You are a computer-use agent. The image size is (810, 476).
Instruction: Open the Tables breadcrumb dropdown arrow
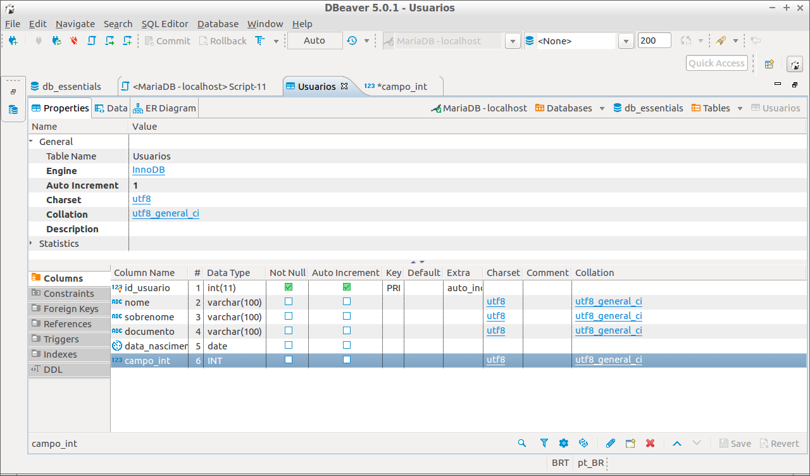tap(740, 108)
